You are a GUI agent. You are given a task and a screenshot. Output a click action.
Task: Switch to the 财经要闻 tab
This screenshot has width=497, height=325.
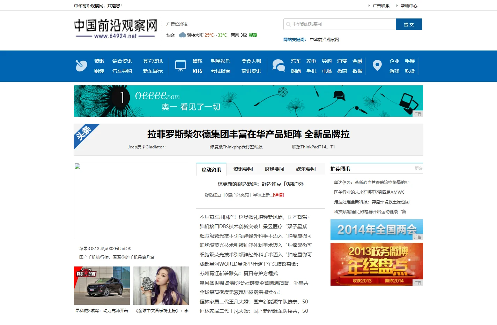click(274, 169)
